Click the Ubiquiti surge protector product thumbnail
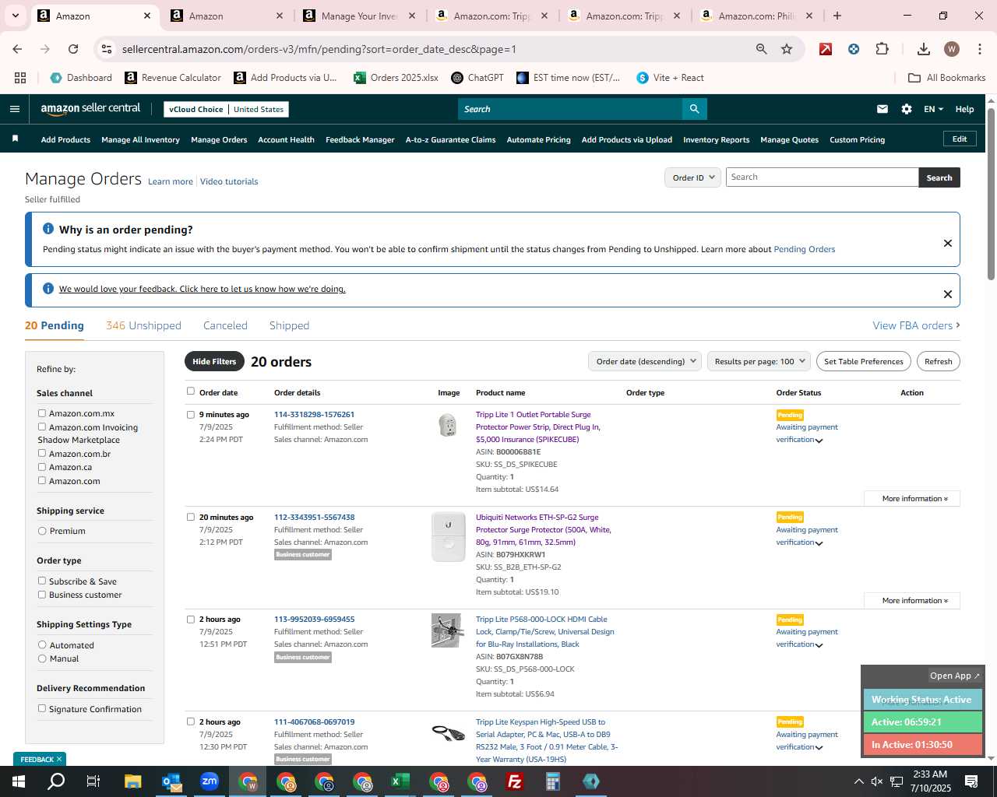 448,537
